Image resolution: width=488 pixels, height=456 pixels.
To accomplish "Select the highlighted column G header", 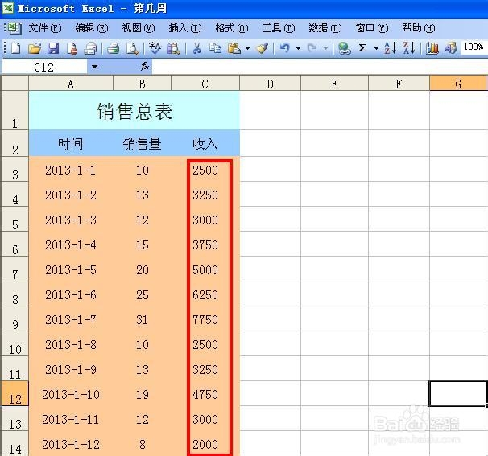I will point(458,84).
